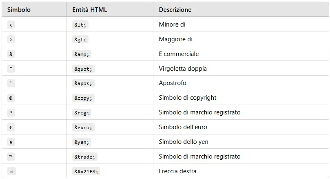Select the euro symbol chip
Image resolution: width=330 pixels, height=179 pixels.
11,128
